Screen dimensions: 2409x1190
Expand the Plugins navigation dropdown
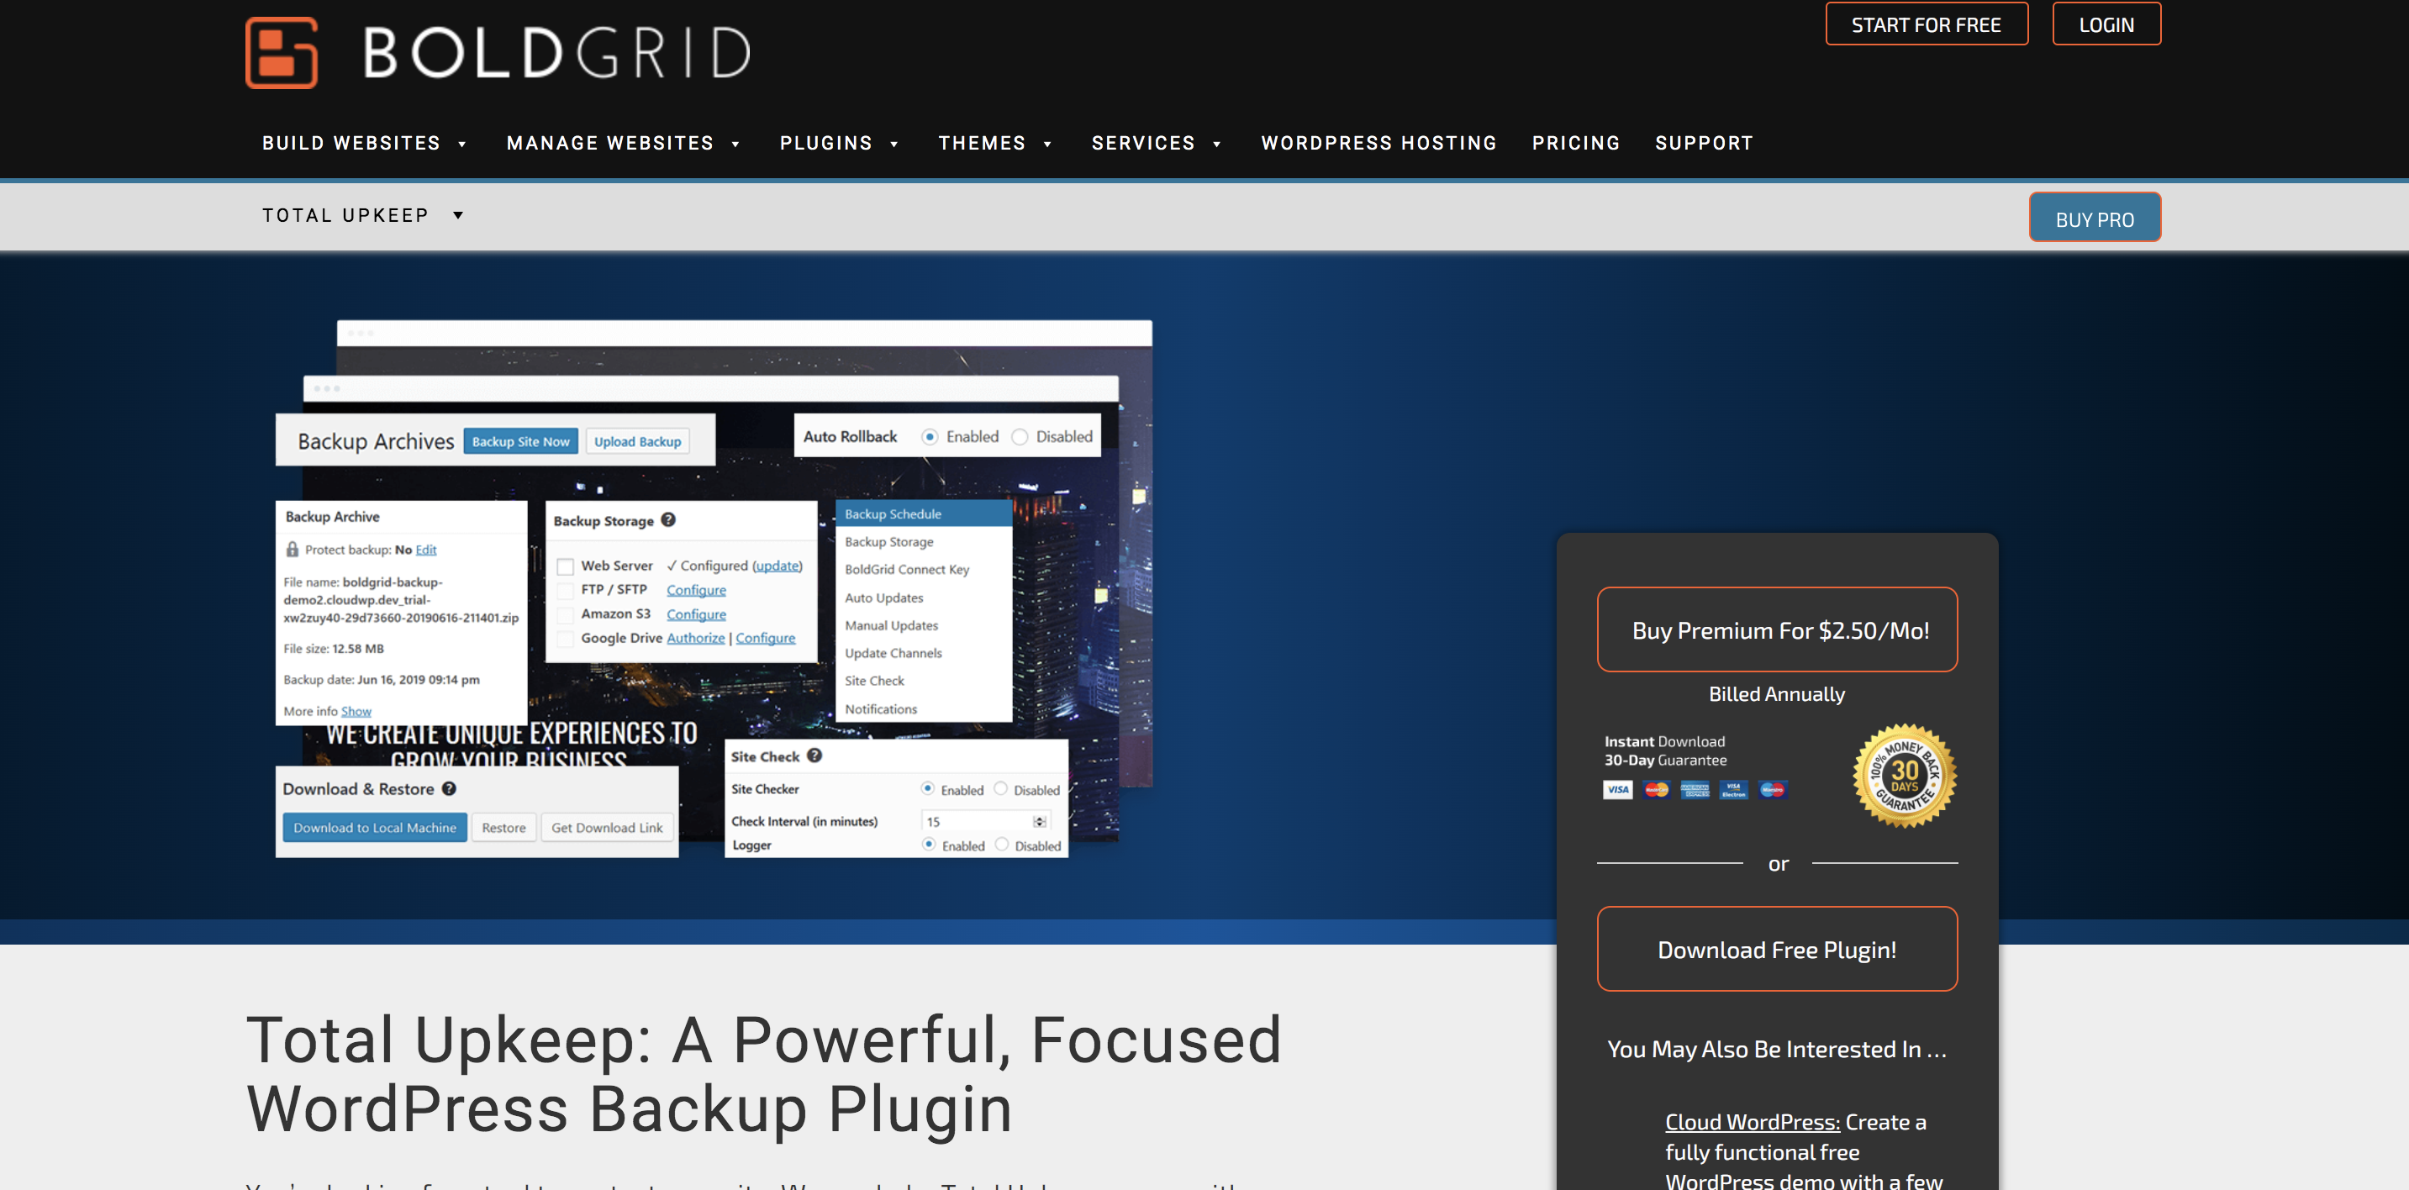point(839,143)
